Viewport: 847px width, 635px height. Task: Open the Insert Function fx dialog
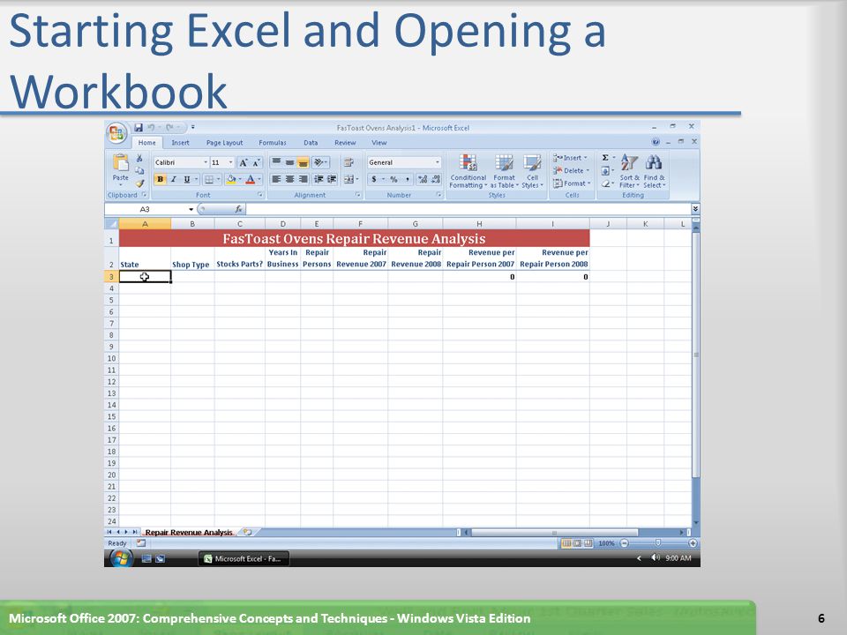coord(238,209)
